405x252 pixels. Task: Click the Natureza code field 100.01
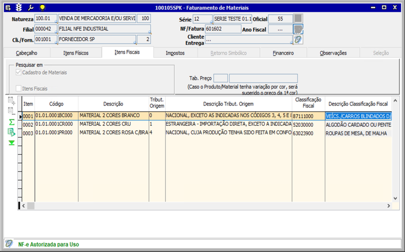click(45, 19)
